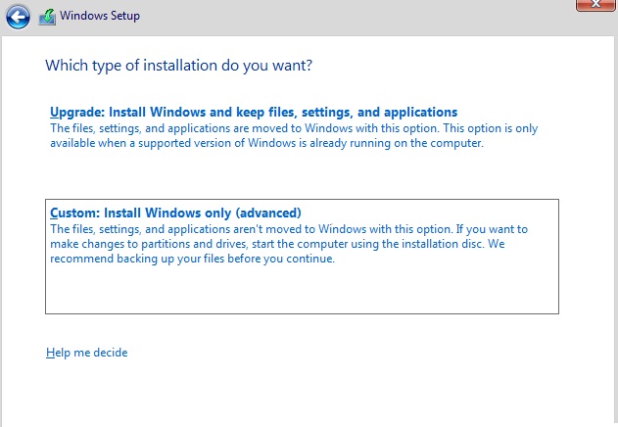Image resolution: width=618 pixels, height=427 pixels.
Task: Close the Windows Setup window
Action: pos(594,6)
